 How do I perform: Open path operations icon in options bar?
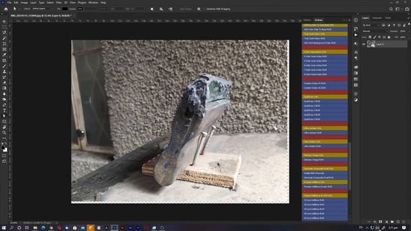tap(152, 9)
